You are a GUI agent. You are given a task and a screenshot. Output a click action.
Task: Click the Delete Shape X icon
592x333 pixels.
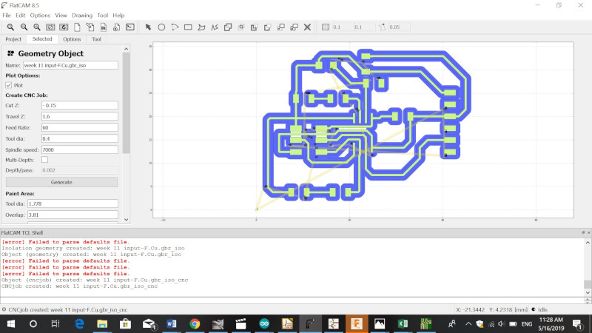(307, 27)
